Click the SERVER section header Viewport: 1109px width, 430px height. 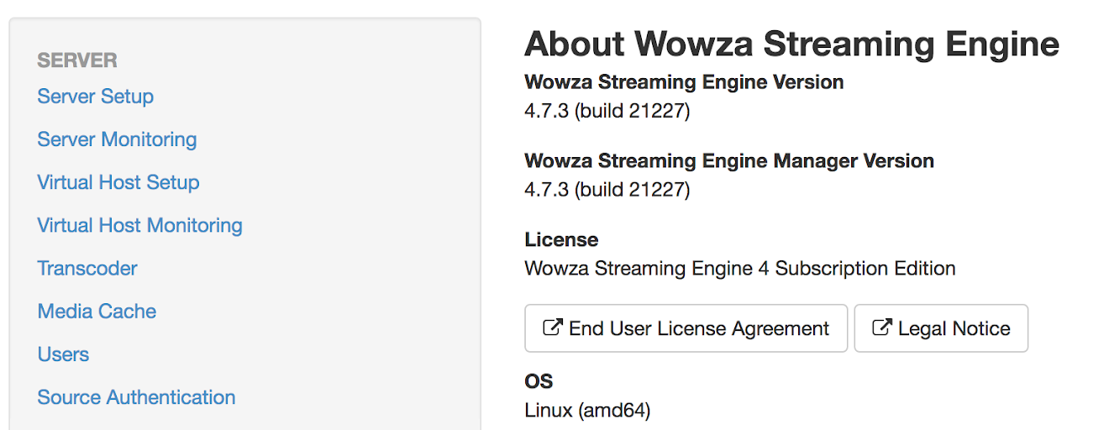tap(77, 60)
